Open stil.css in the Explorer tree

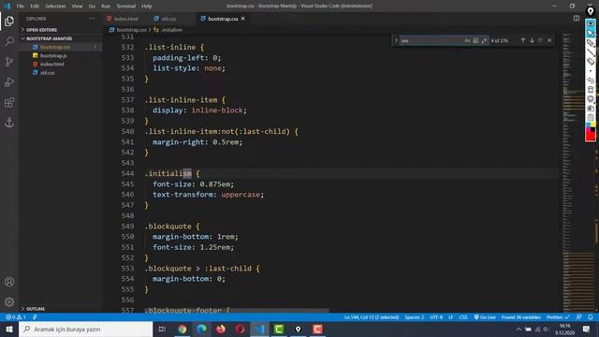tap(61, 72)
